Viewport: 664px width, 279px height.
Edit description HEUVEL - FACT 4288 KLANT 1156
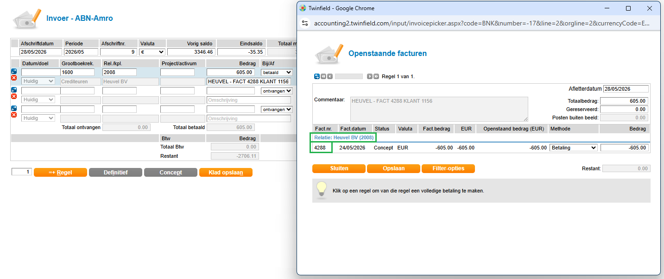pos(249,81)
